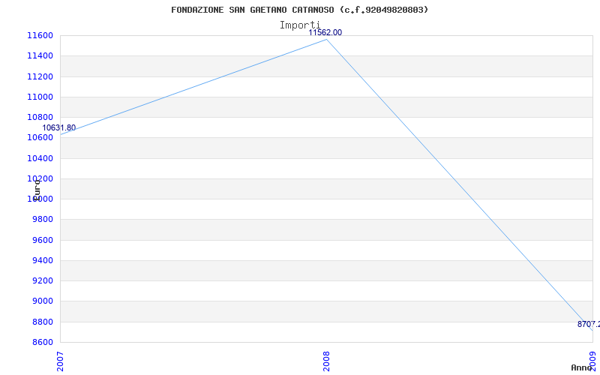
Task: Click the cut-off data label 8707.2 for 2009
Action: (589, 324)
